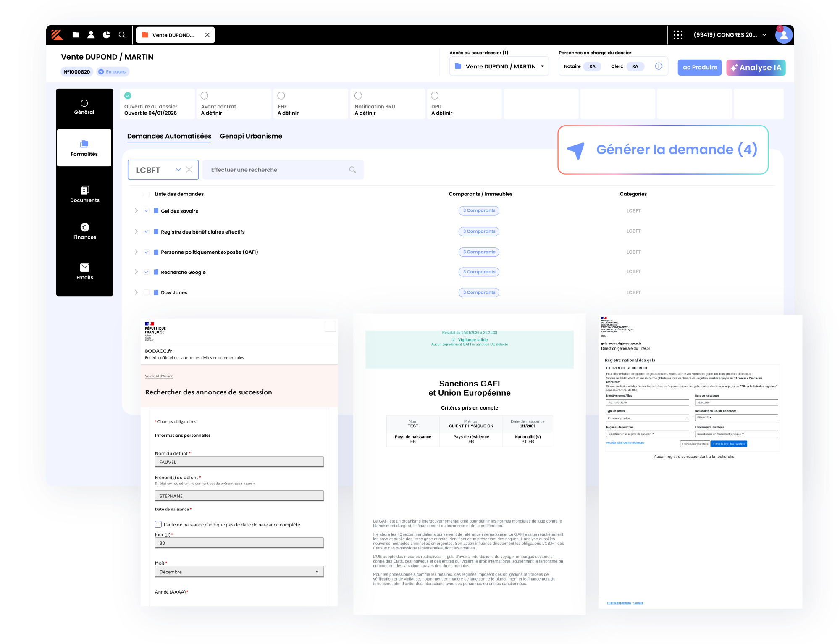This screenshot has width=840, height=644.
Task: Click the Générer la demande (4) button
Action: pyautogui.click(x=663, y=150)
